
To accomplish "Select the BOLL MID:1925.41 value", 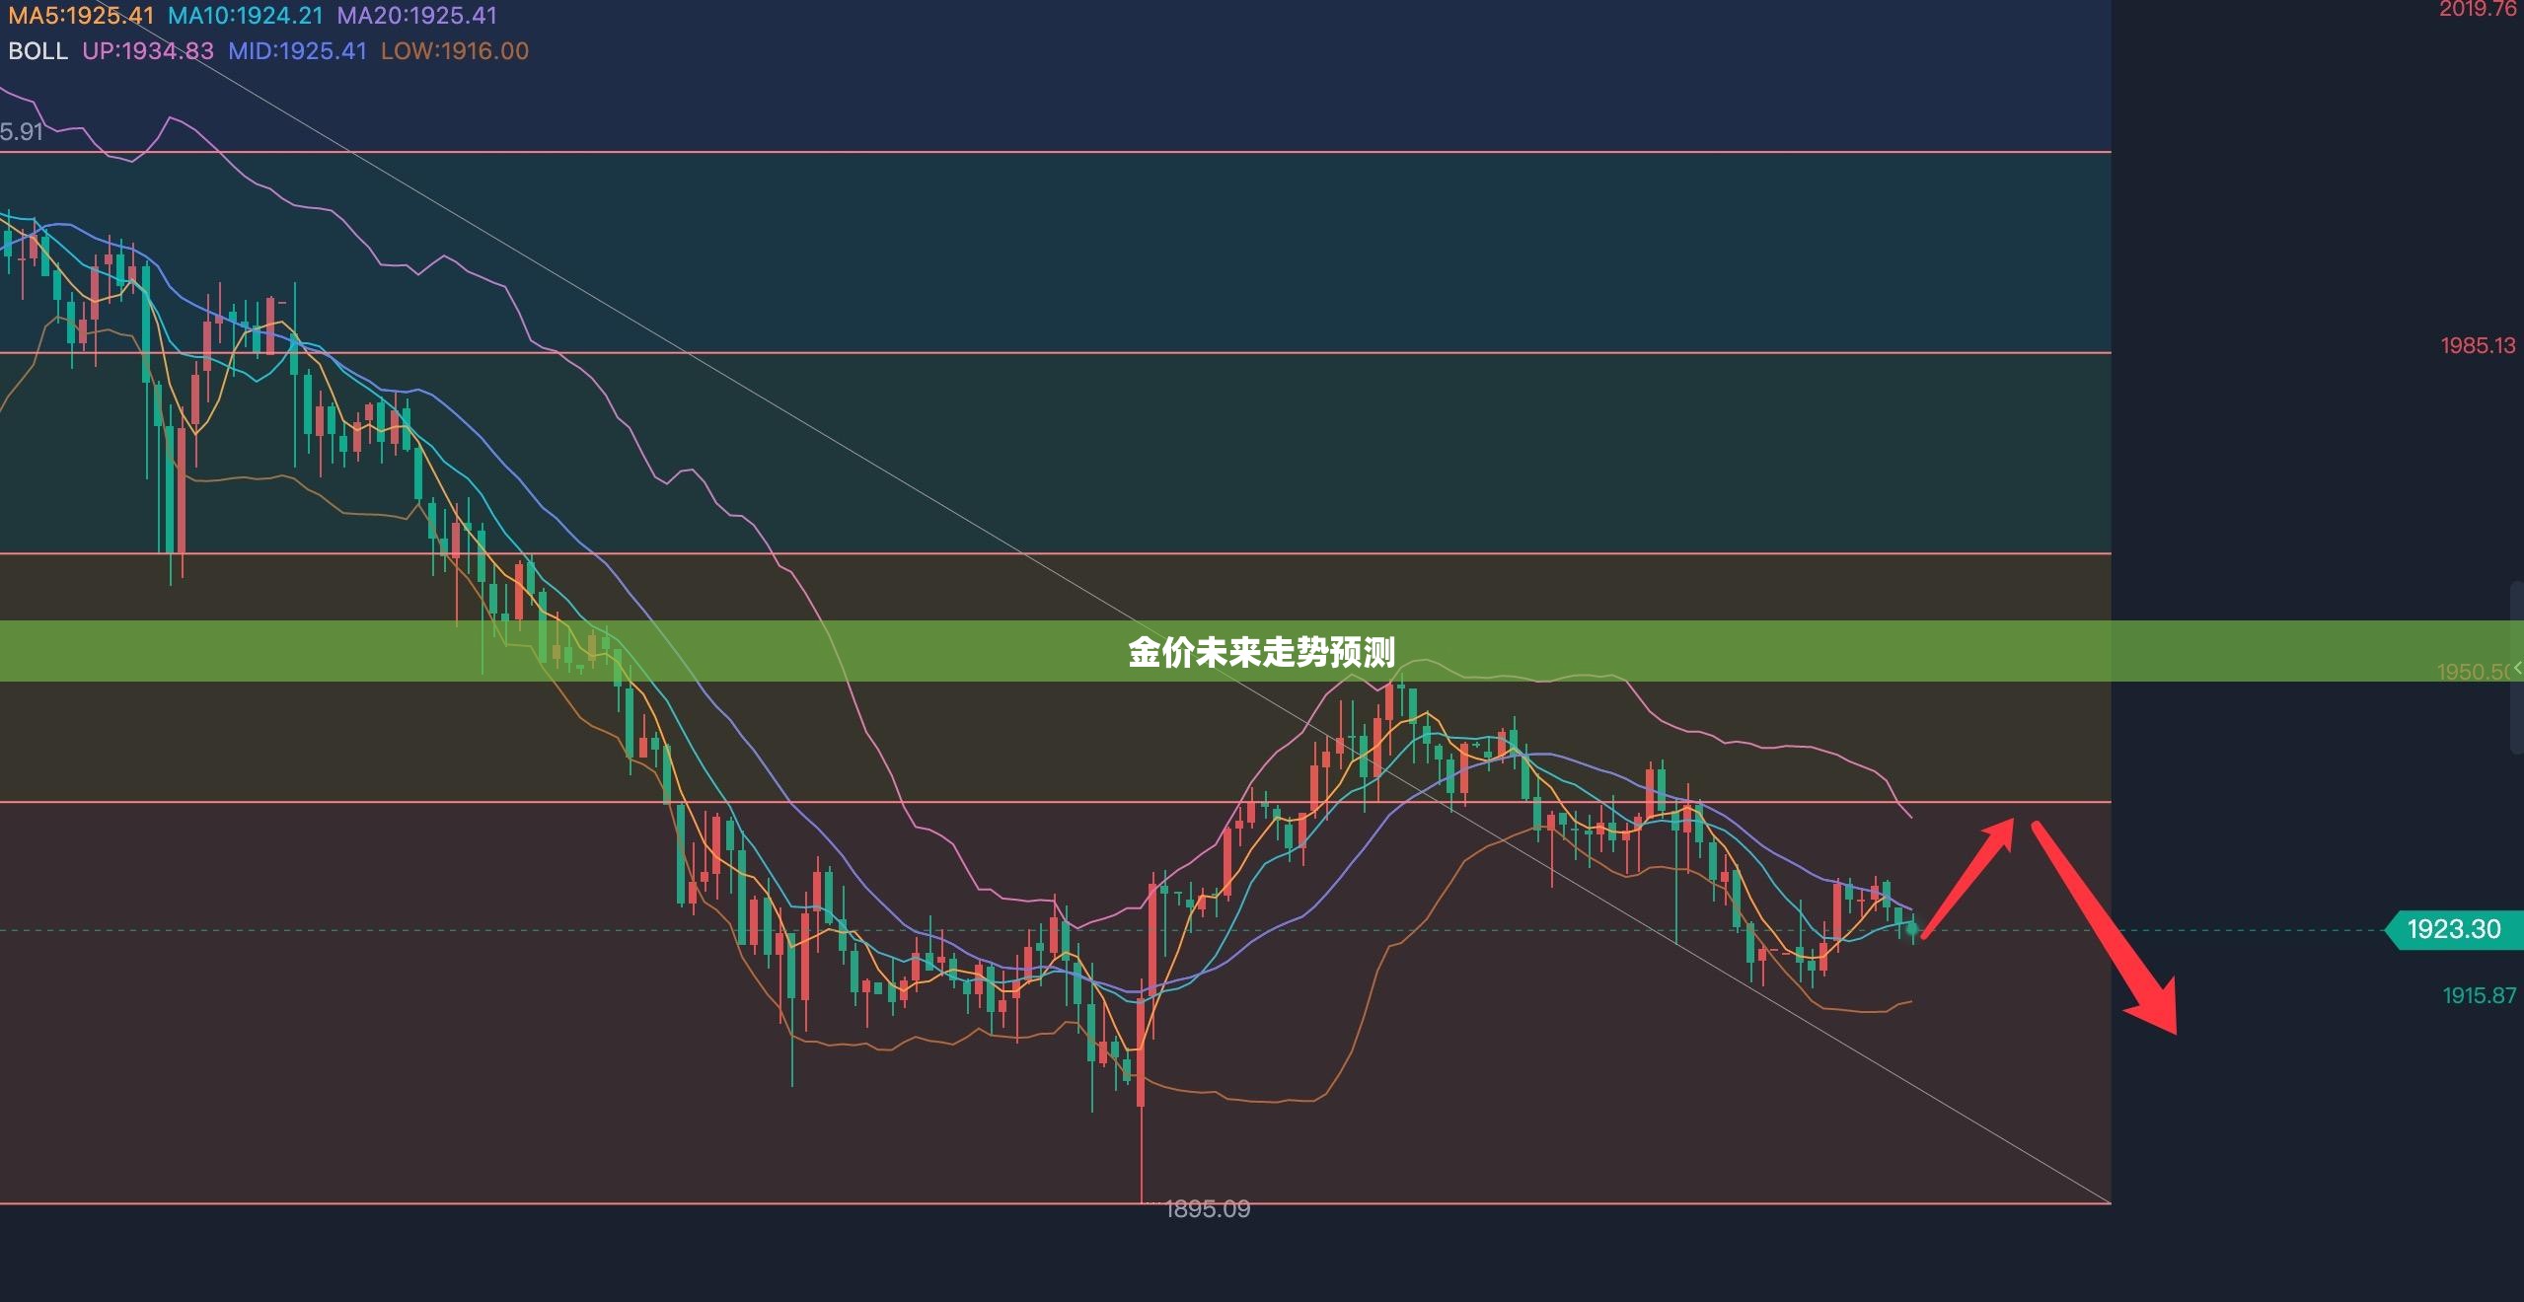I will click(297, 51).
